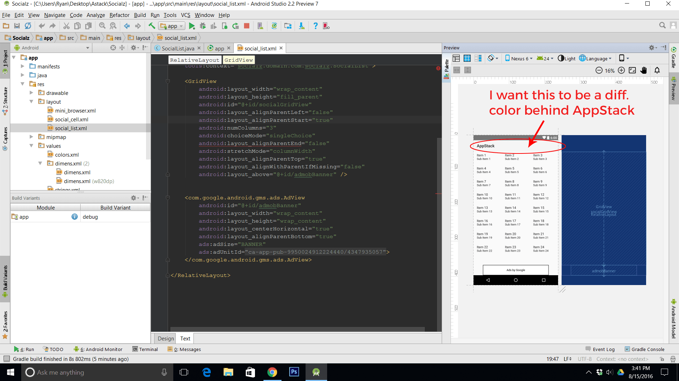Select social_cell.xml in the project tree

(x=72, y=119)
